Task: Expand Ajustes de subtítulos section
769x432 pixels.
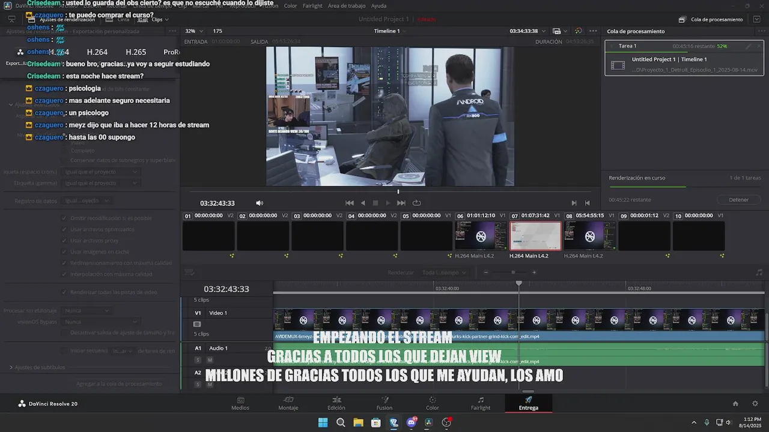Action: pyautogui.click(x=11, y=367)
